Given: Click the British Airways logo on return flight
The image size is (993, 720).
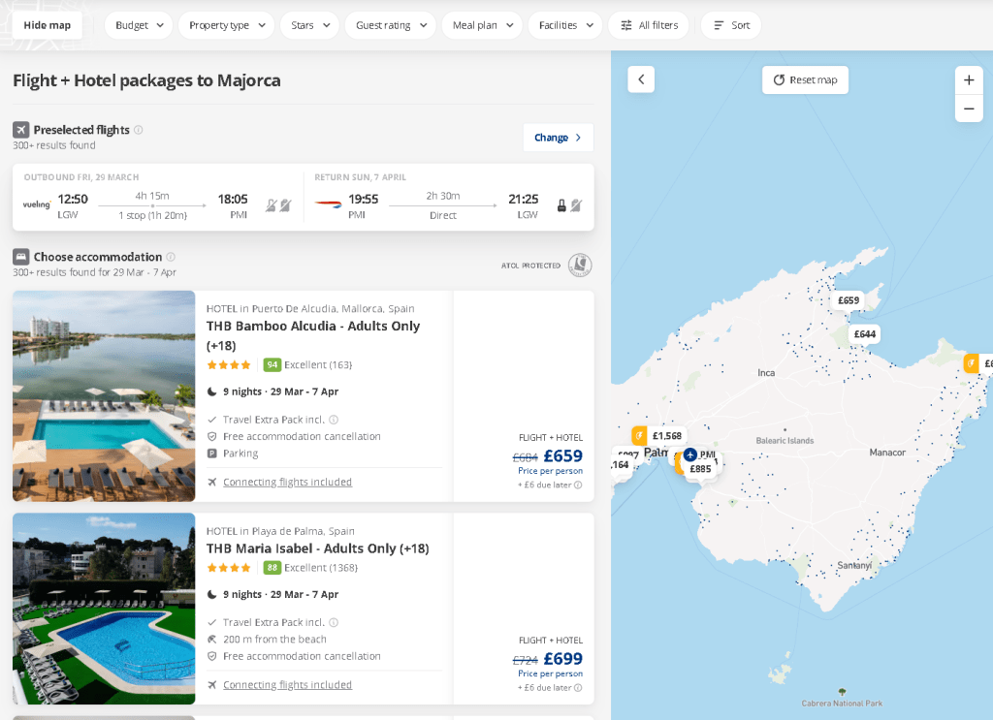Looking at the screenshot, I should [328, 203].
